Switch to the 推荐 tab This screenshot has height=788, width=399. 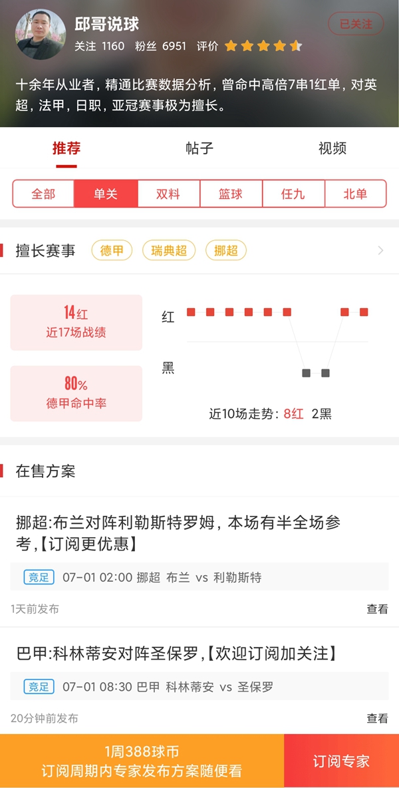click(66, 148)
